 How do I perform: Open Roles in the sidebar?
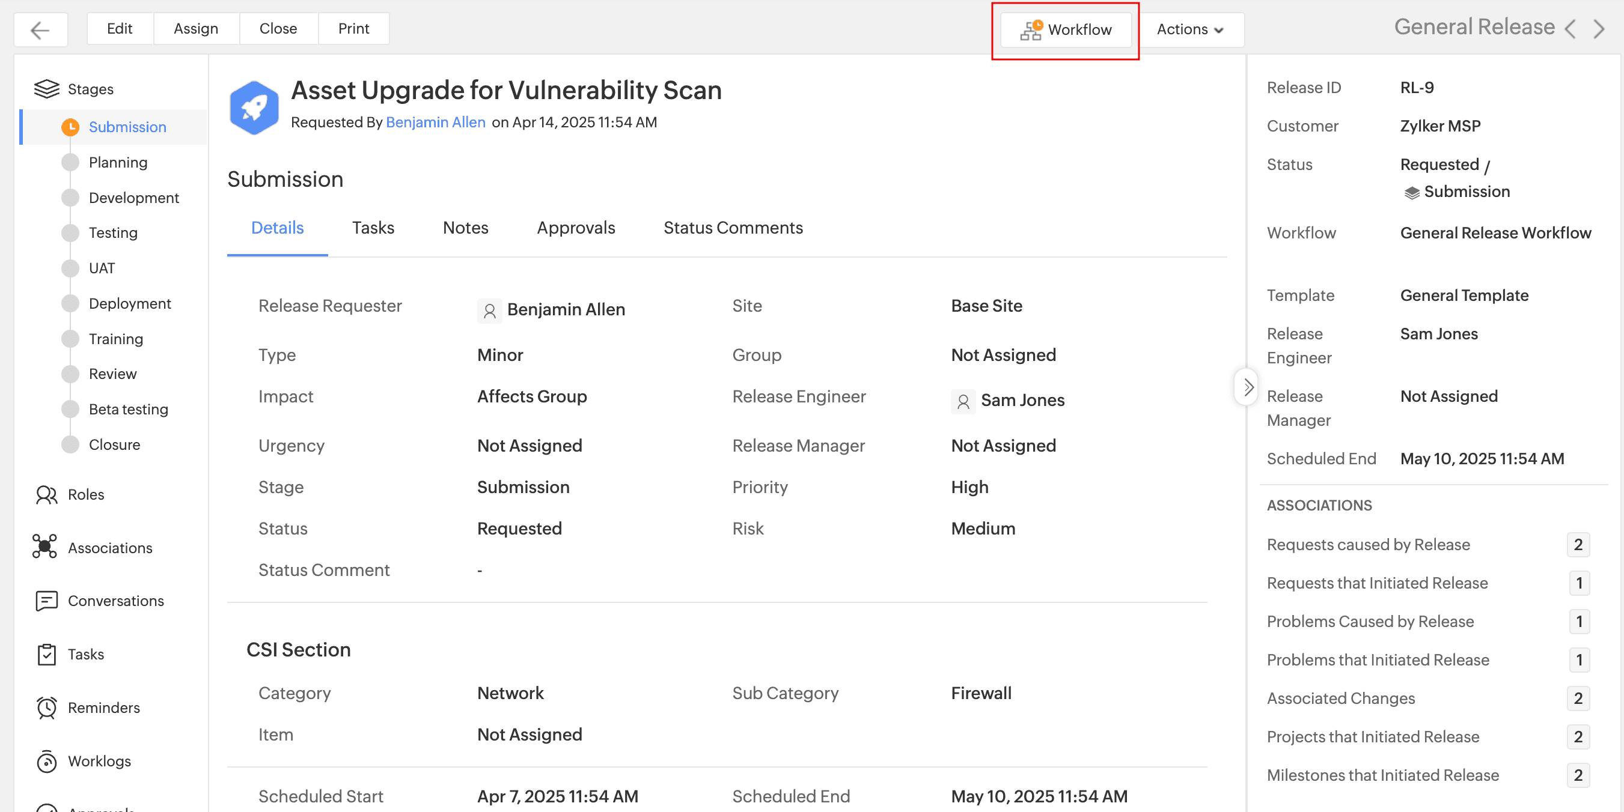(86, 494)
